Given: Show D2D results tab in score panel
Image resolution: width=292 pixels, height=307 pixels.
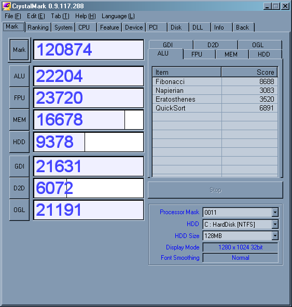Looking at the screenshot, I should [x=215, y=45].
